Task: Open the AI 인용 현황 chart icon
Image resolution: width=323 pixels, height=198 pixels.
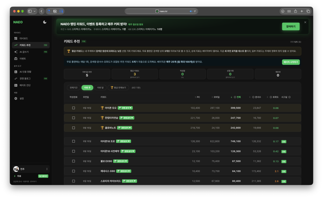Action: tap(16, 72)
